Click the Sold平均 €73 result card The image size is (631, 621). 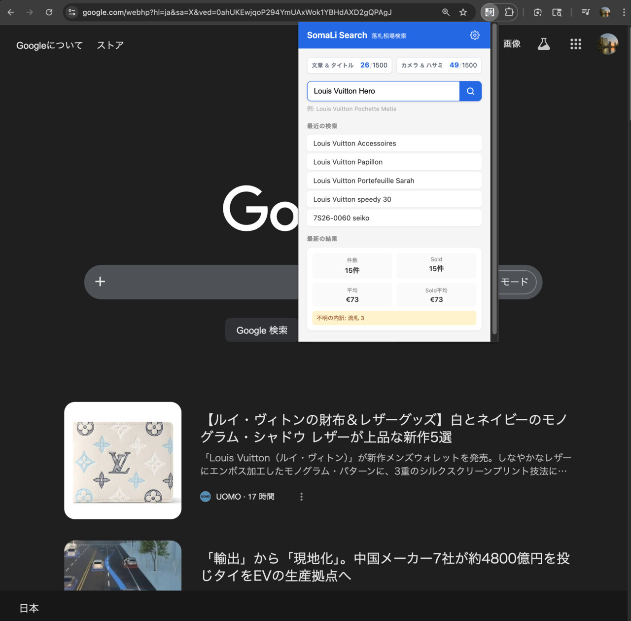point(436,295)
